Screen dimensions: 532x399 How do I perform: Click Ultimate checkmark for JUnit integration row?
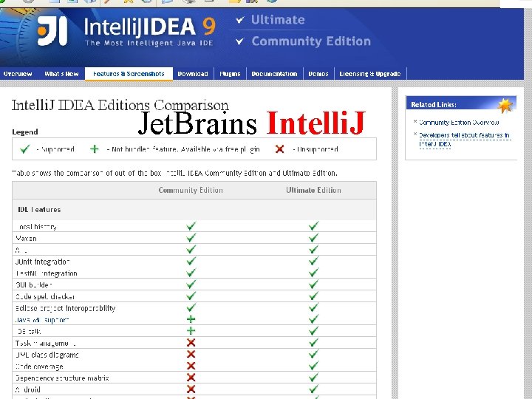(x=313, y=261)
